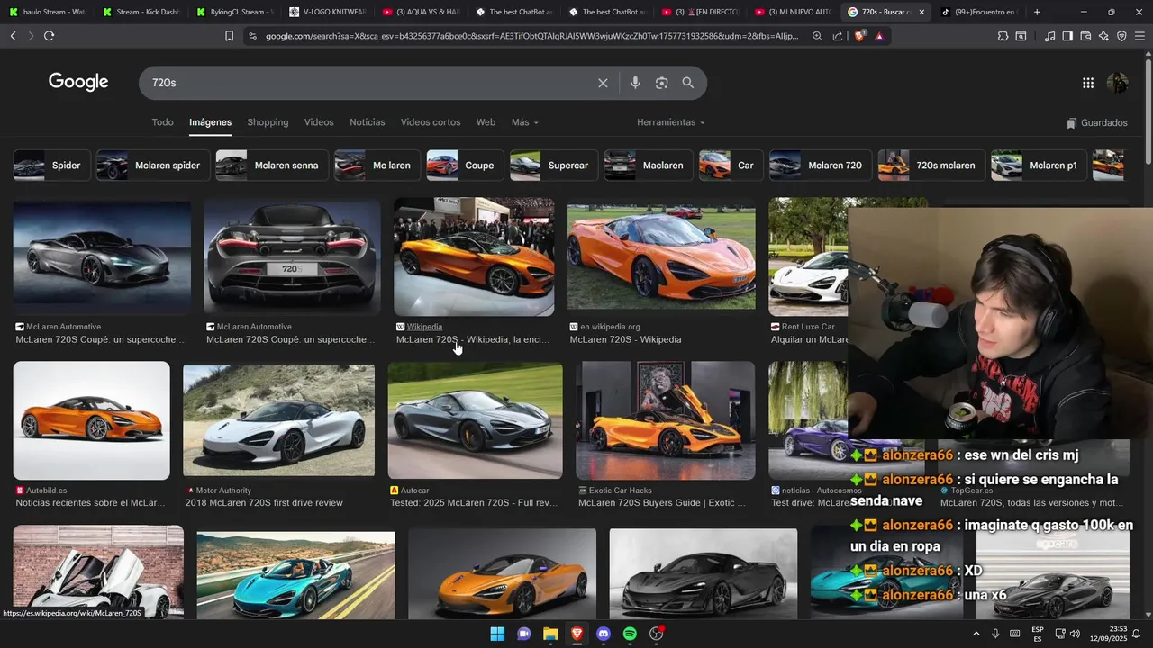
Task: Open the Brave VPN shield icon
Action: click(x=1121, y=36)
